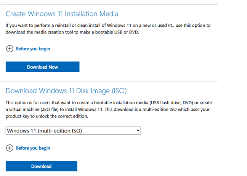247x176 pixels.
Task: Expand "Before you begin" for Disk Image (ISO)
Action: click(x=33, y=148)
